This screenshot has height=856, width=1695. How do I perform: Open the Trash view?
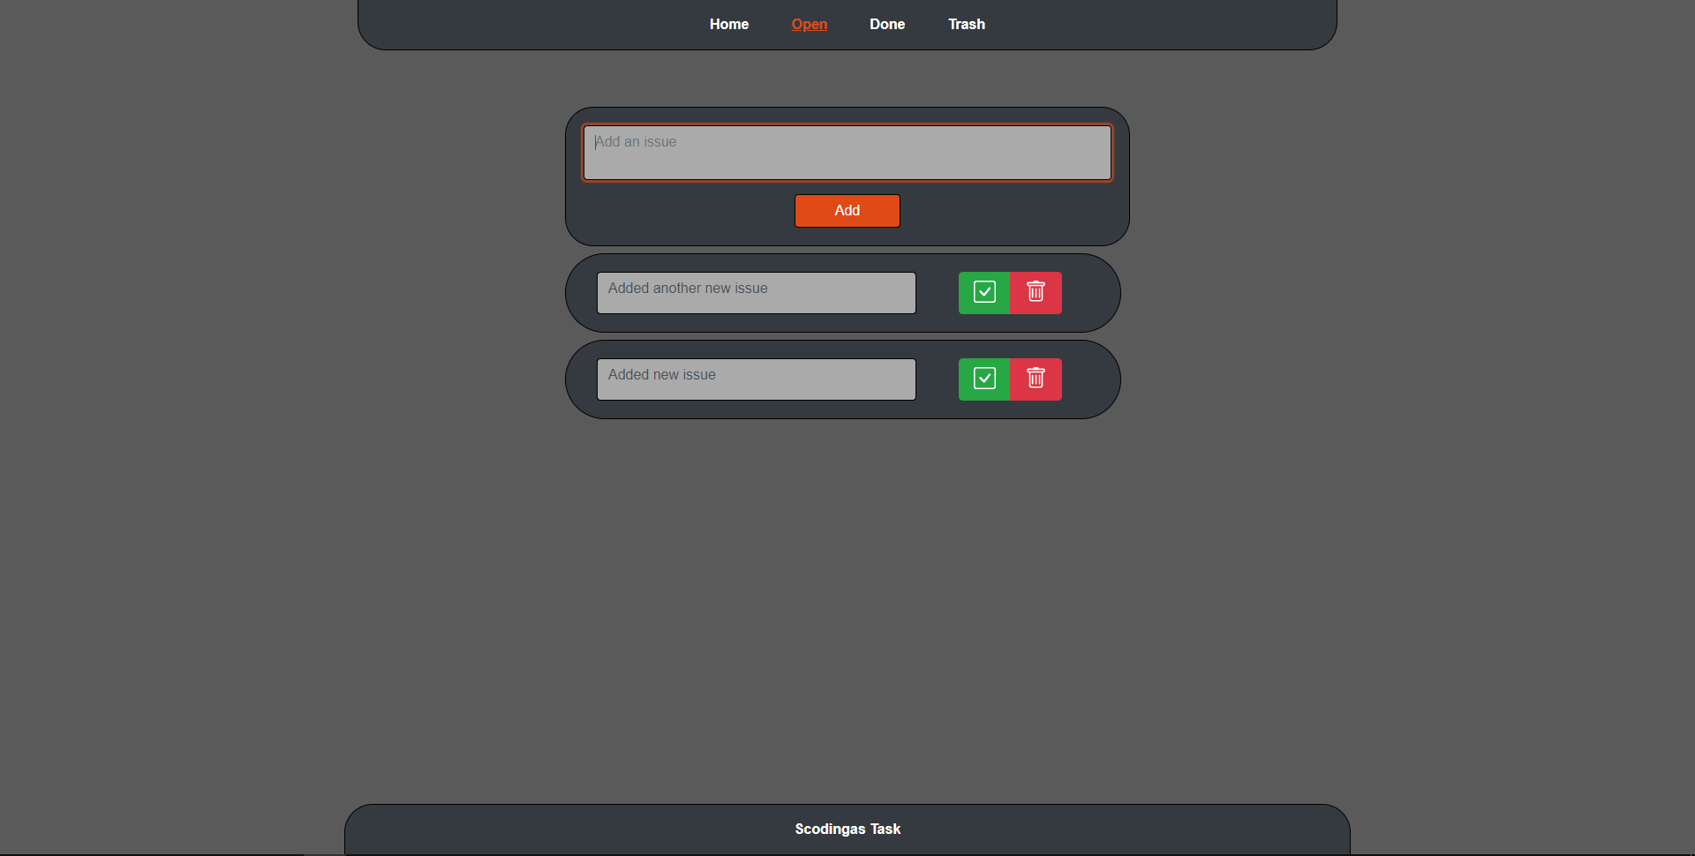point(967,24)
